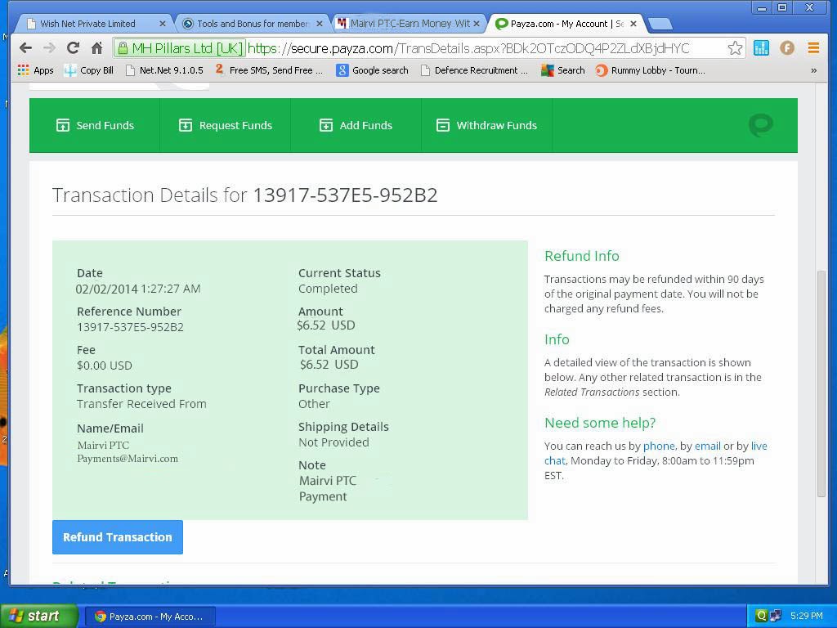
Task: Select the reference number 13917-537E5-952B2 value
Action: point(130,327)
